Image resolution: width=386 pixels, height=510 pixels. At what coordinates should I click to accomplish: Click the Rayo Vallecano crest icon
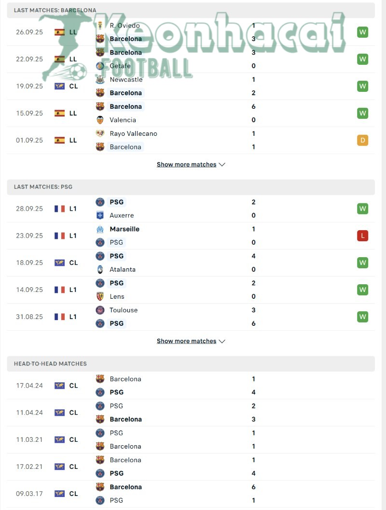click(x=100, y=133)
